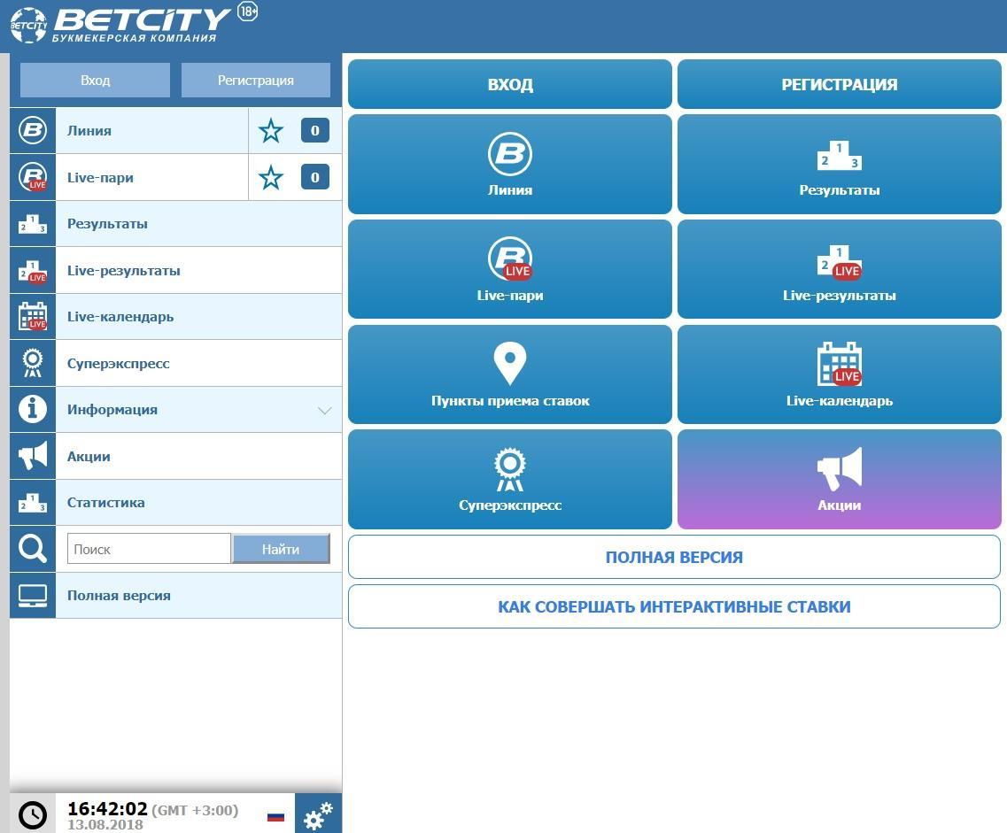Click the large ВХОД button

coord(510,85)
